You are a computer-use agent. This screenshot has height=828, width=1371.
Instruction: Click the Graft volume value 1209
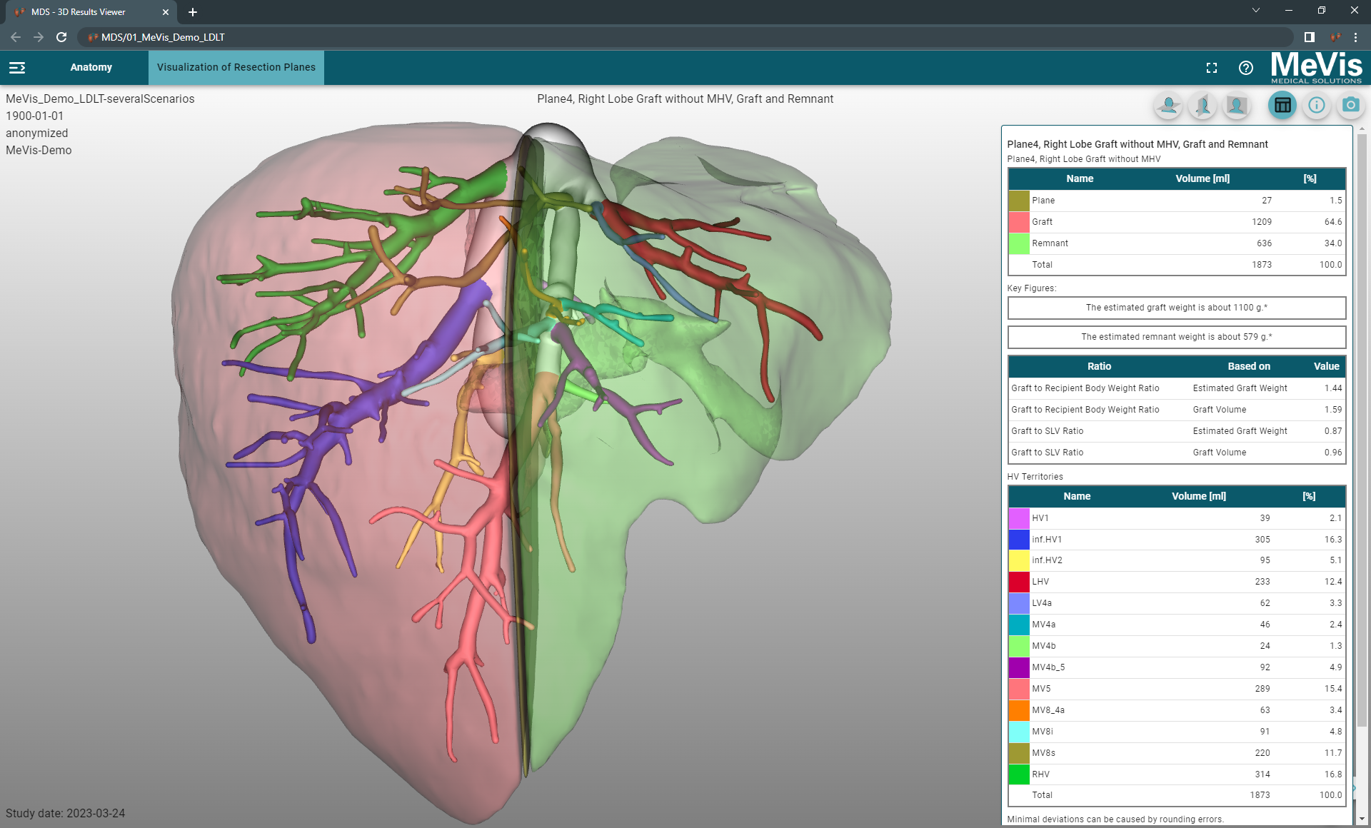click(x=1262, y=222)
